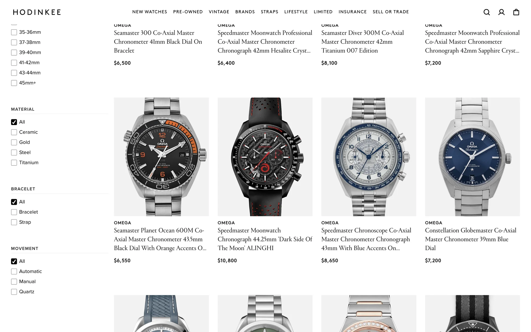View the Planet Ocean orange bezel watch image
The height and width of the screenshot is (332, 531).
161,157
